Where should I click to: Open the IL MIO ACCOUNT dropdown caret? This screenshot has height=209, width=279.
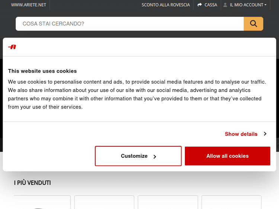266,5
